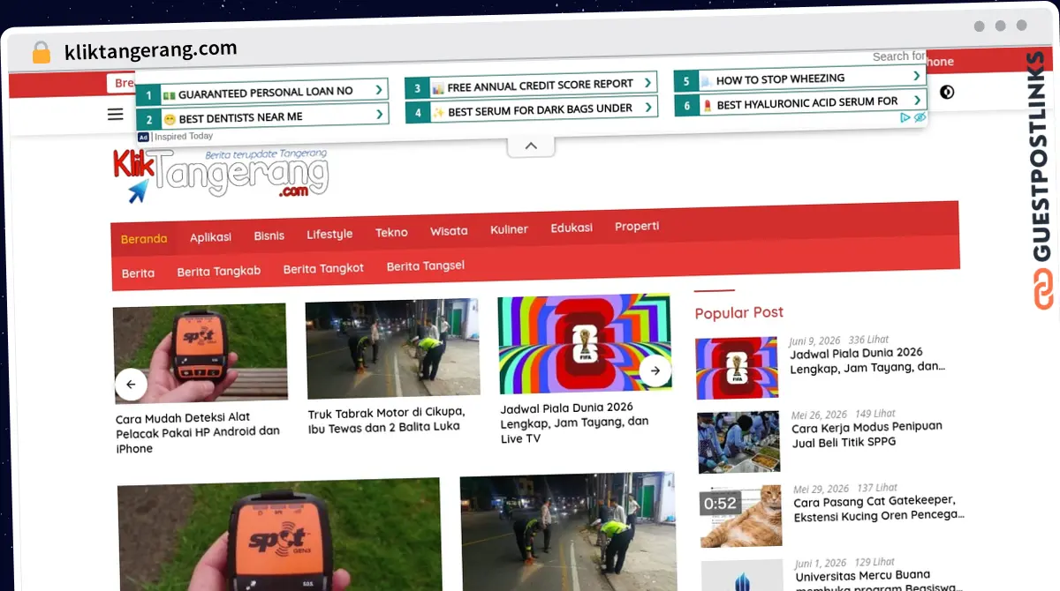Open Berita Tangkot menu item

[x=323, y=269]
